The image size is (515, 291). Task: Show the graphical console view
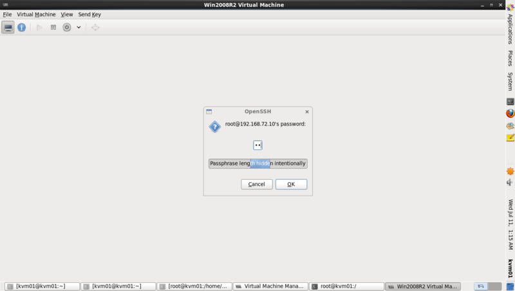click(x=8, y=27)
